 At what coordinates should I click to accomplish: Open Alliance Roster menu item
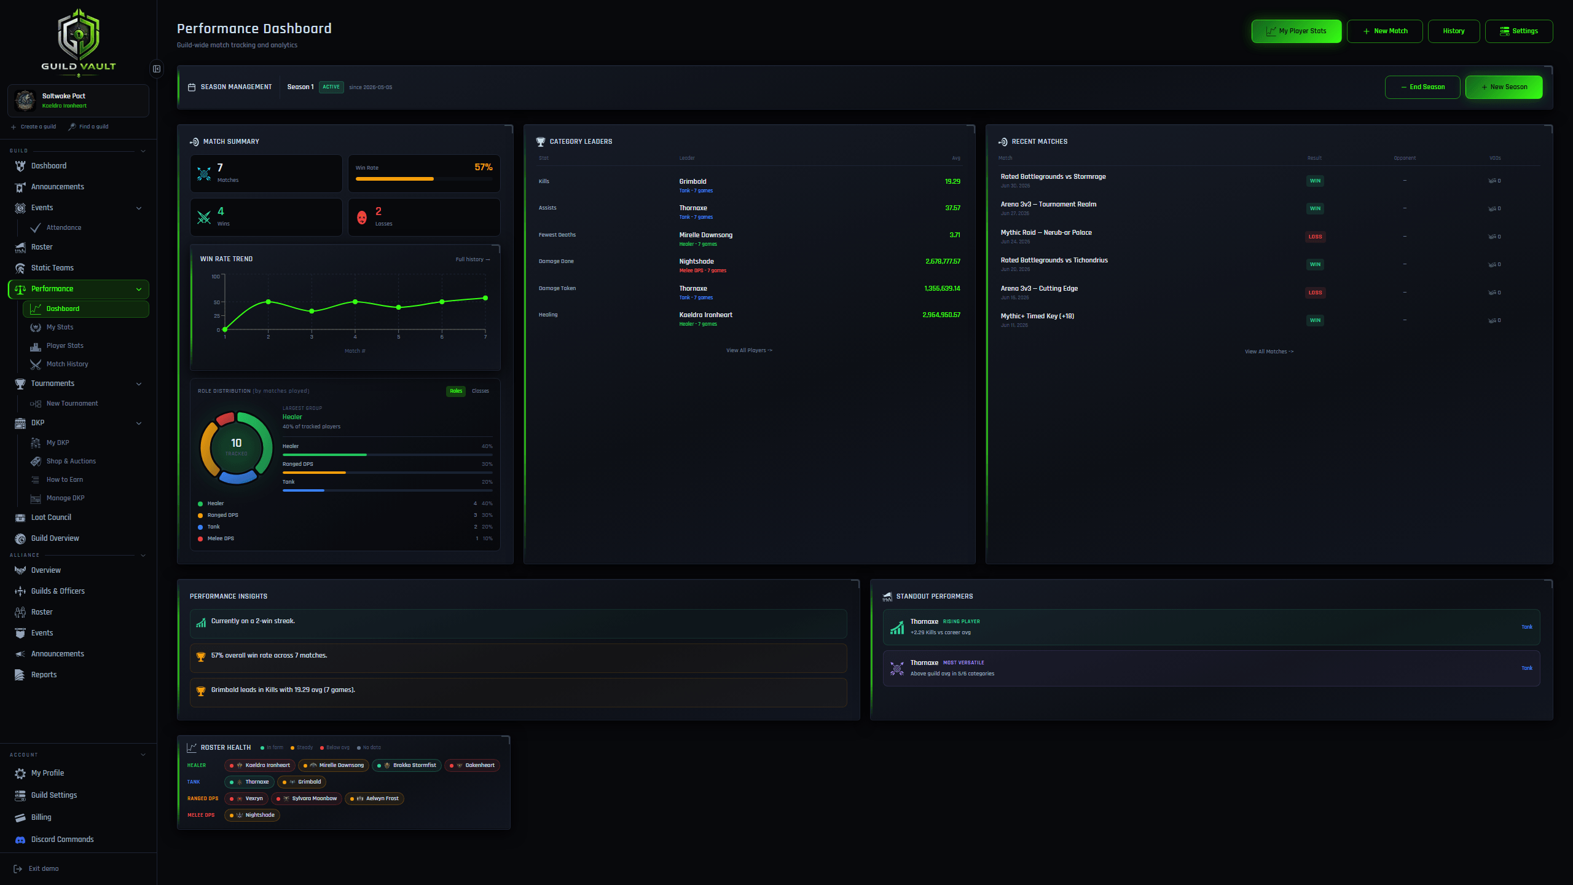[x=79, y=612]
